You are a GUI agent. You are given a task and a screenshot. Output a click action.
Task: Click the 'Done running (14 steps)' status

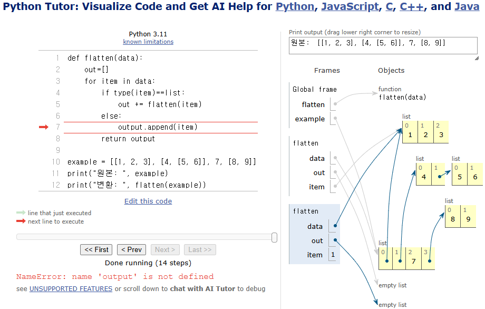pyautogui.click(x=148, y=263)
